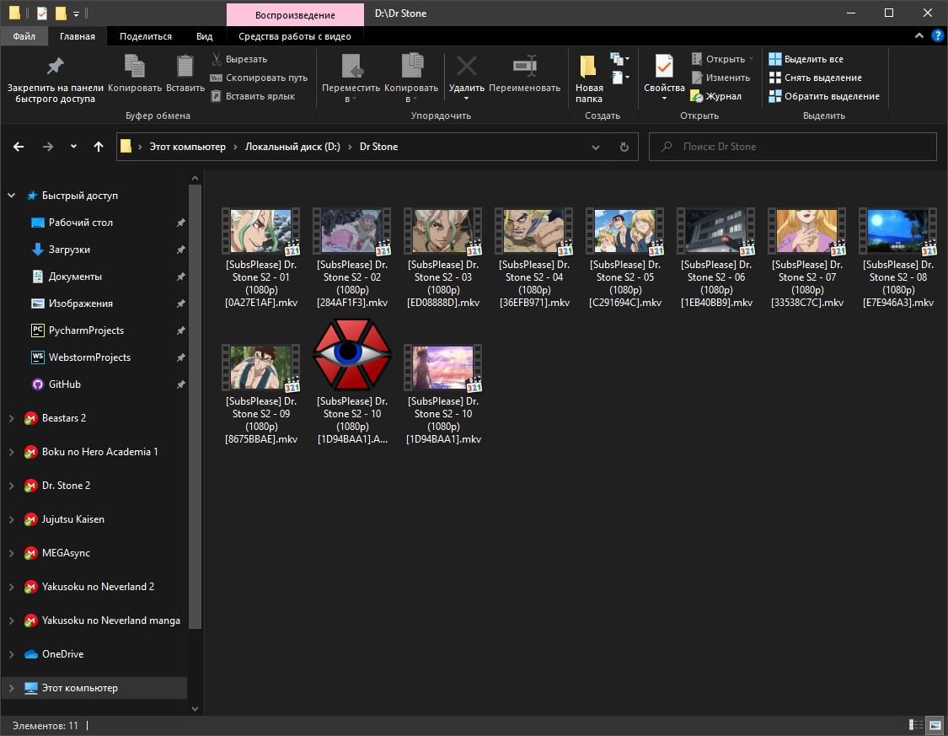Select the Aegisub red eye icon file
Image resolution: width=948 pixels, height=736 pixels.
point(352,382)
